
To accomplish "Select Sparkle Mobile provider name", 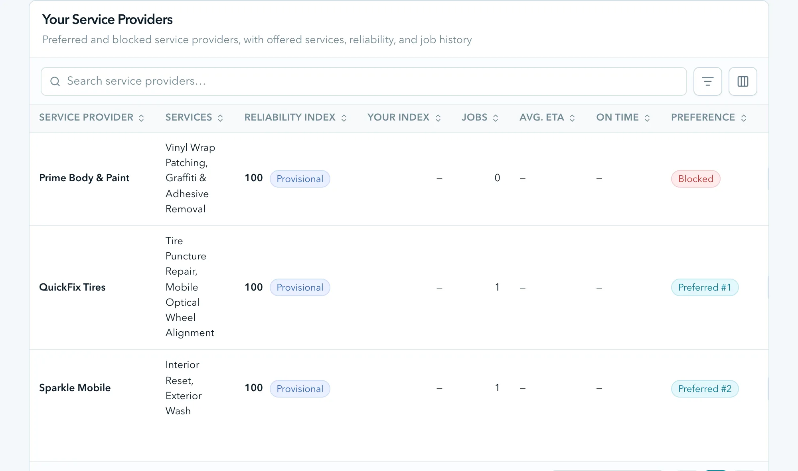I will pos(75,388).
